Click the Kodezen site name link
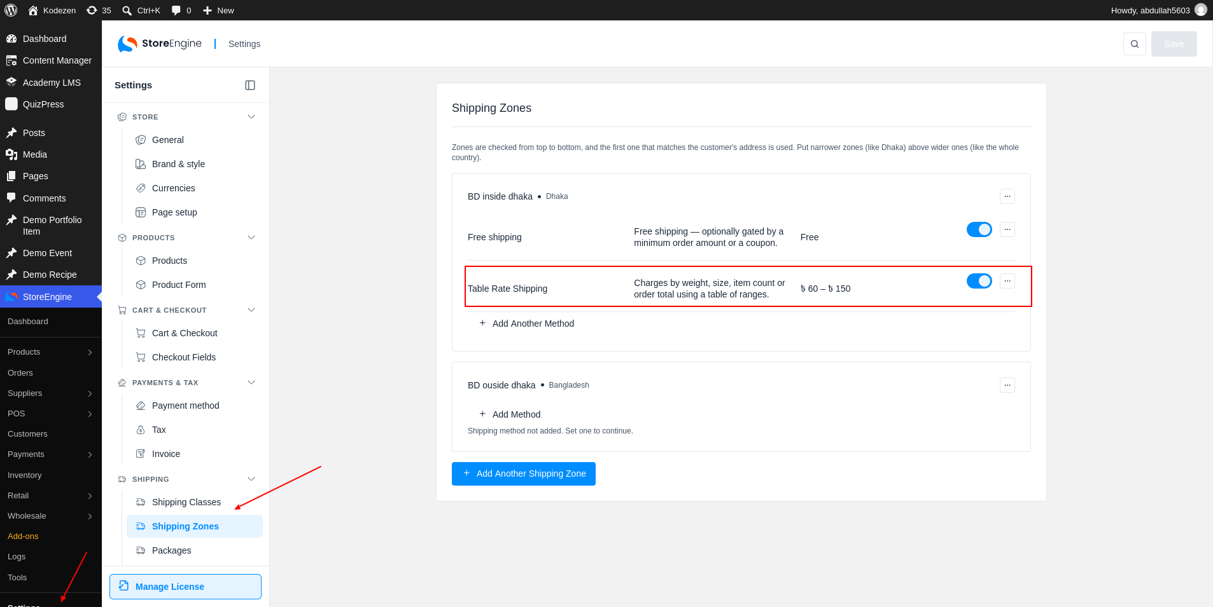The height and width of the screenshot is (607, 1213). click(52, 10)
